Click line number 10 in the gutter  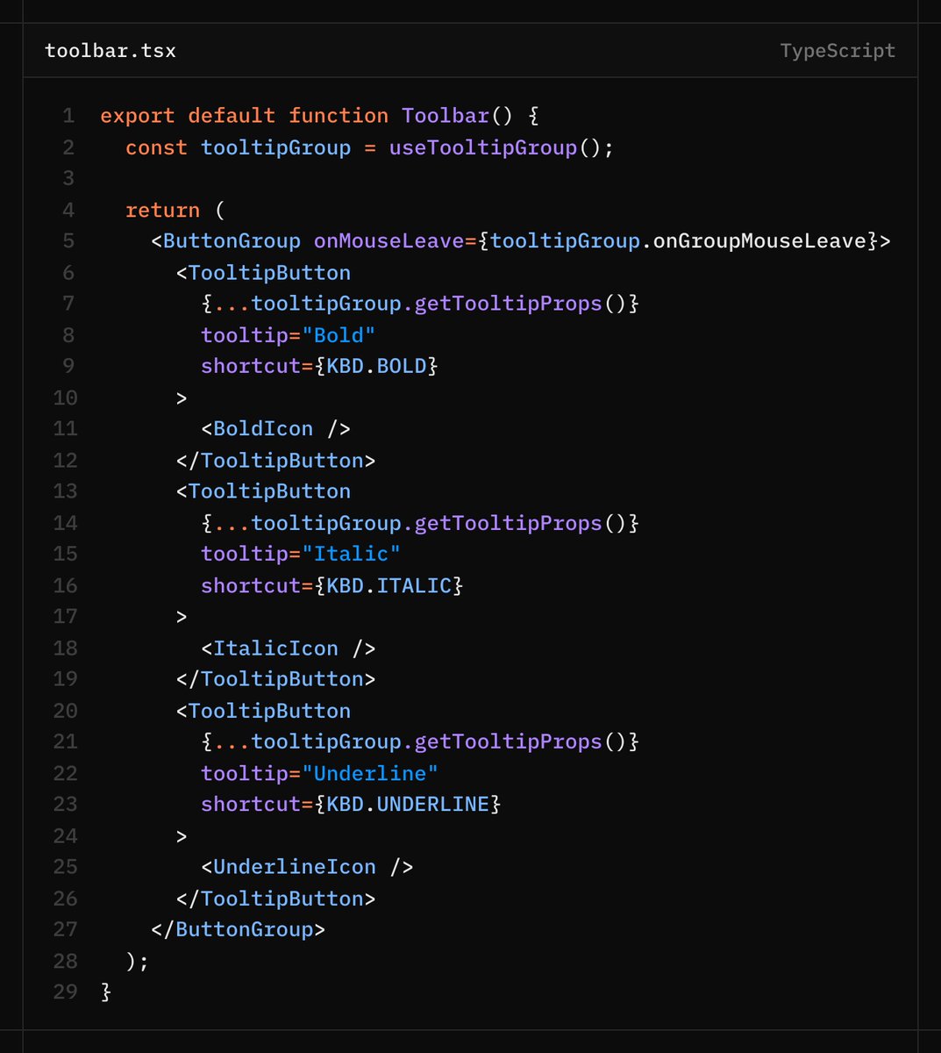coord(65,398)
